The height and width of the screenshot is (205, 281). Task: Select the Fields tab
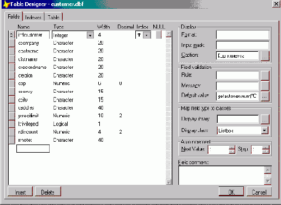tap(14, 16)
